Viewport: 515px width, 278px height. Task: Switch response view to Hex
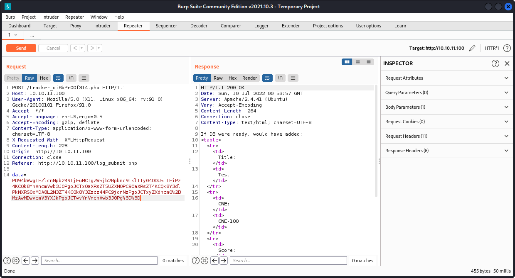point(233,78)
